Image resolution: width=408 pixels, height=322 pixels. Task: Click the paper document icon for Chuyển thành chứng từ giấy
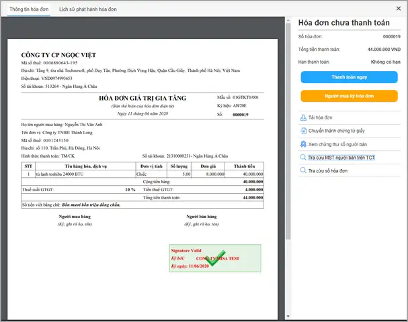tap(304, 131)
